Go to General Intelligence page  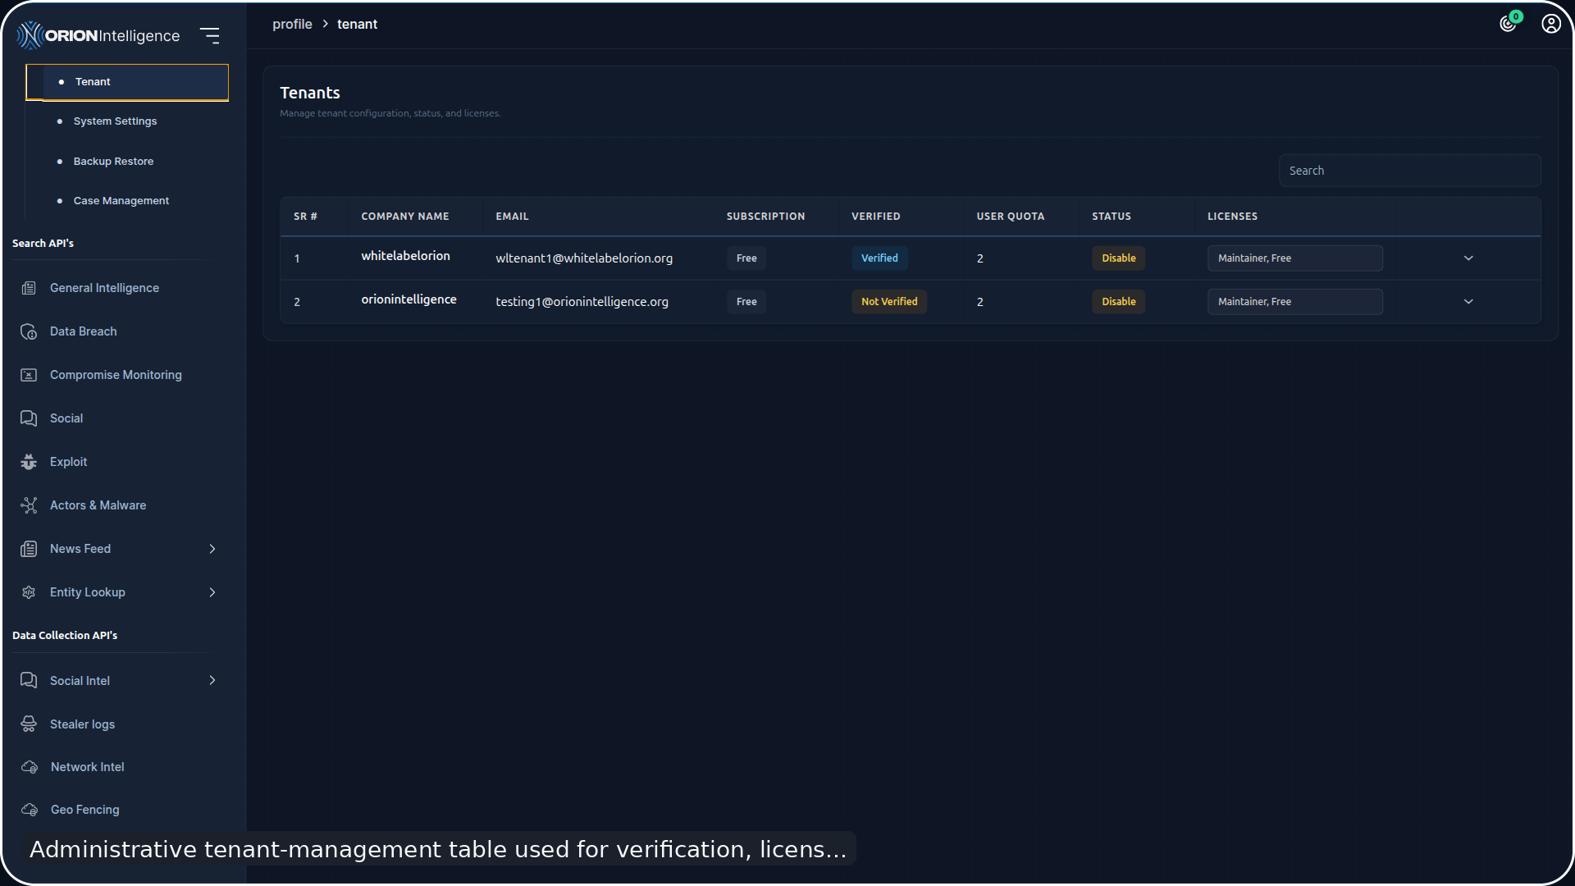coord(104,288)
